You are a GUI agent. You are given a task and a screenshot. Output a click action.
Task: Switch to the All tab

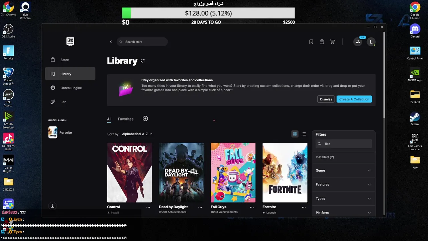[x=109, y=119]
